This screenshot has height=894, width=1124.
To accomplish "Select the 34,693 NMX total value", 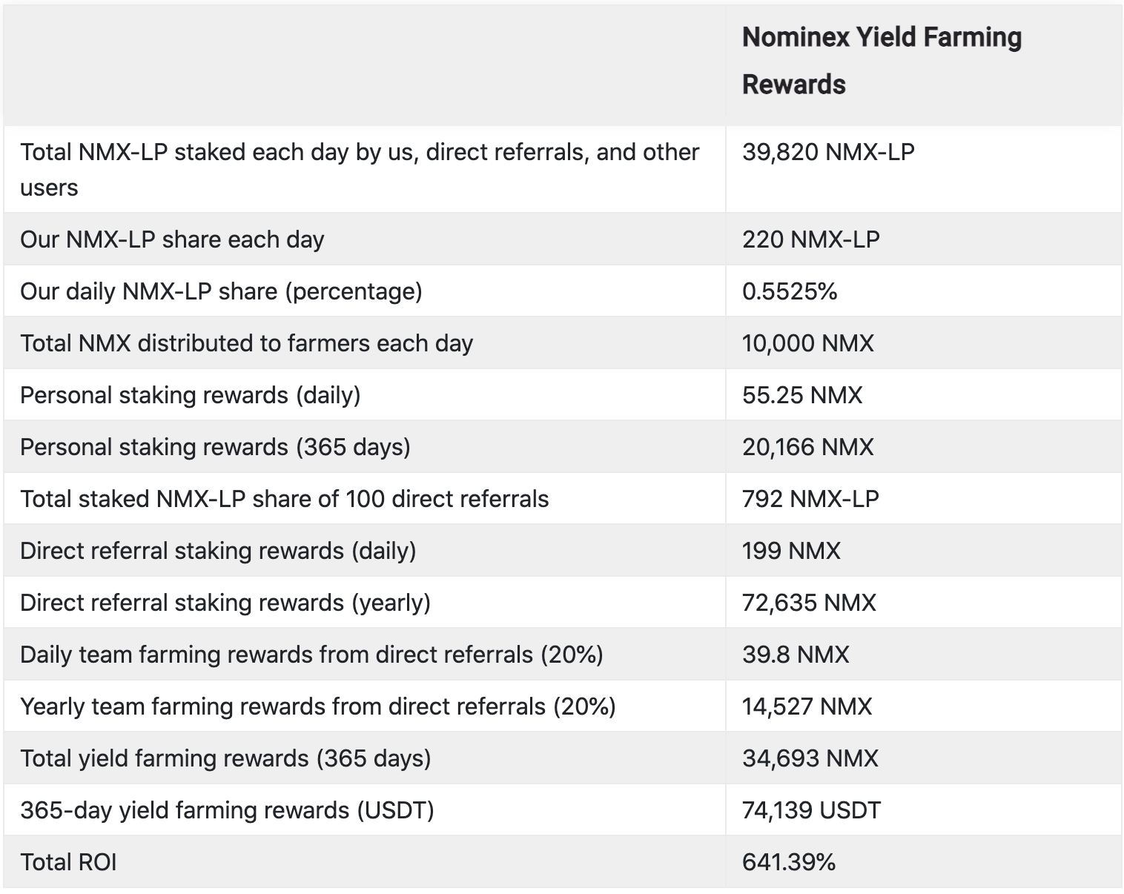I will tap(810, 758).
